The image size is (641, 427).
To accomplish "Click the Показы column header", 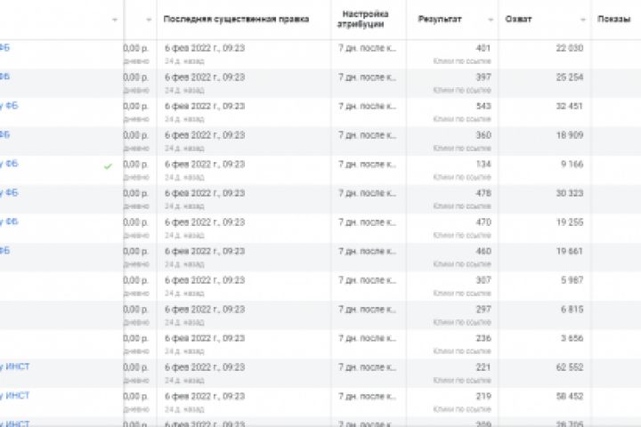I will tap(612, 20).
